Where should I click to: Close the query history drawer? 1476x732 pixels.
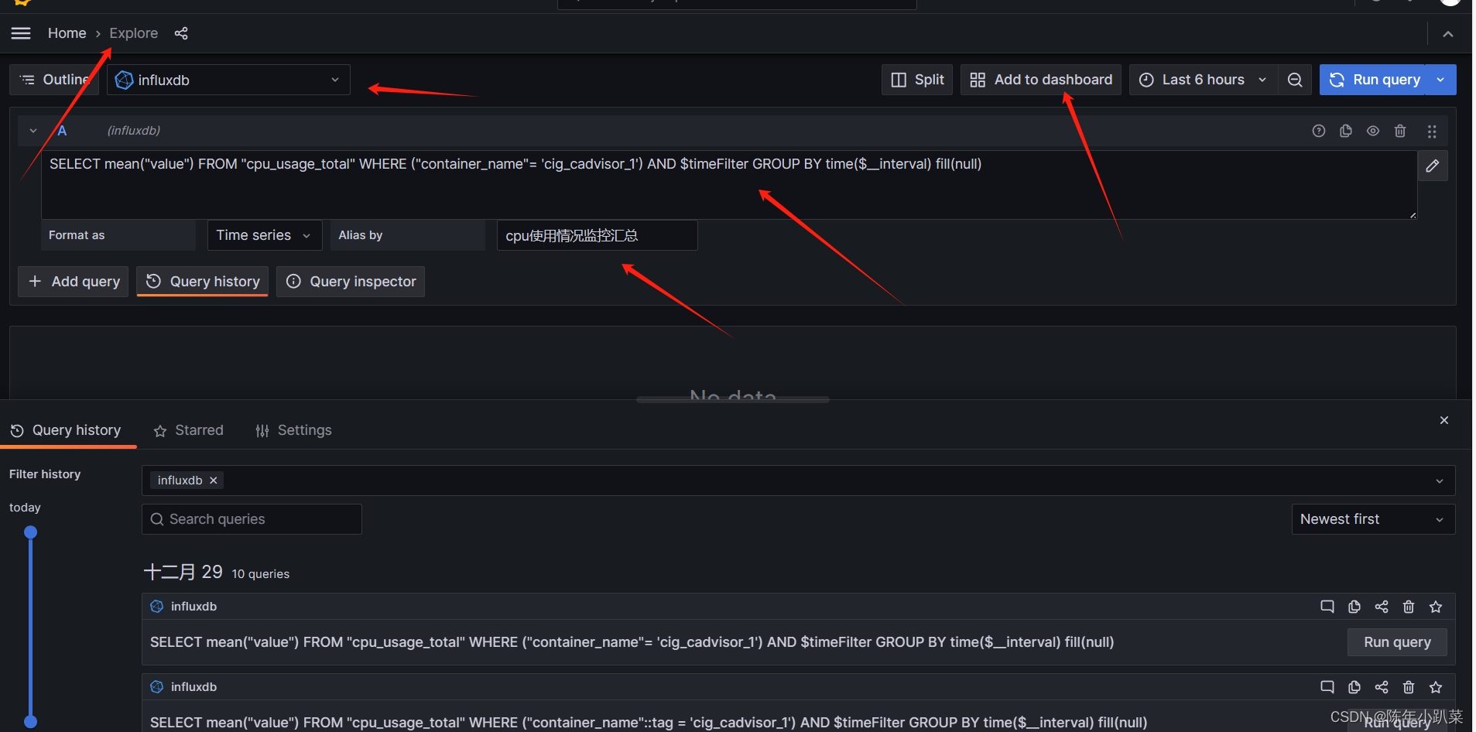click(1444, 420)
